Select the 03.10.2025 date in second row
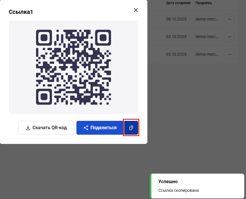 point(176,37)
